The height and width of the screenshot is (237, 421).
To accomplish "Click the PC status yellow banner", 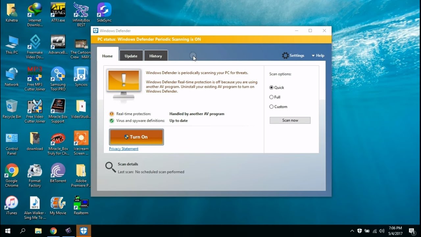I will 211,39.
